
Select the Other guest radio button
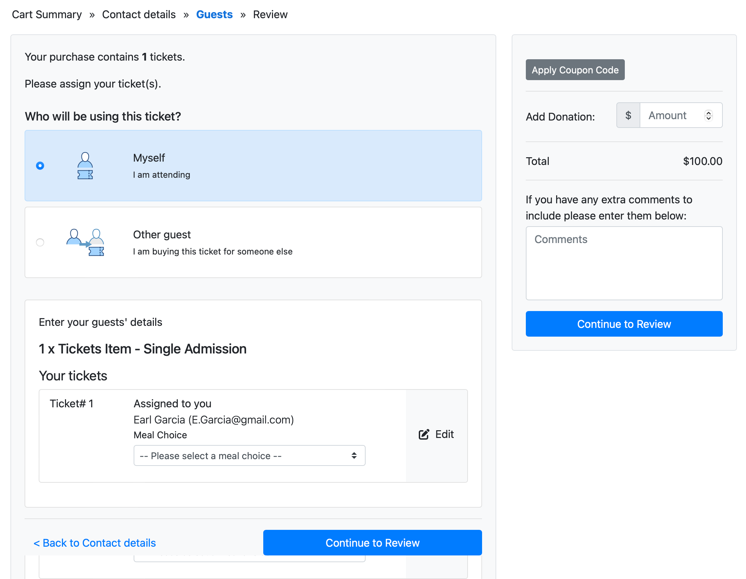[x=40, y=242]
